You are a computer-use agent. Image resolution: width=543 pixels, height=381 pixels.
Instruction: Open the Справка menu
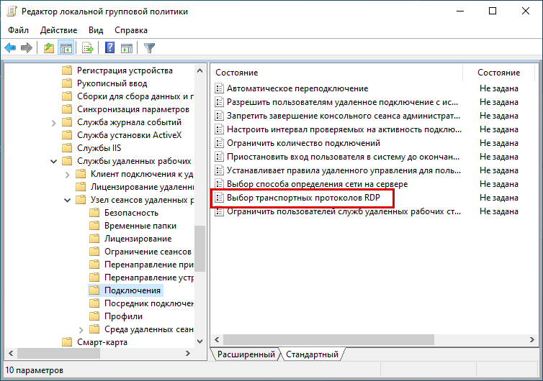pos(131,30)
